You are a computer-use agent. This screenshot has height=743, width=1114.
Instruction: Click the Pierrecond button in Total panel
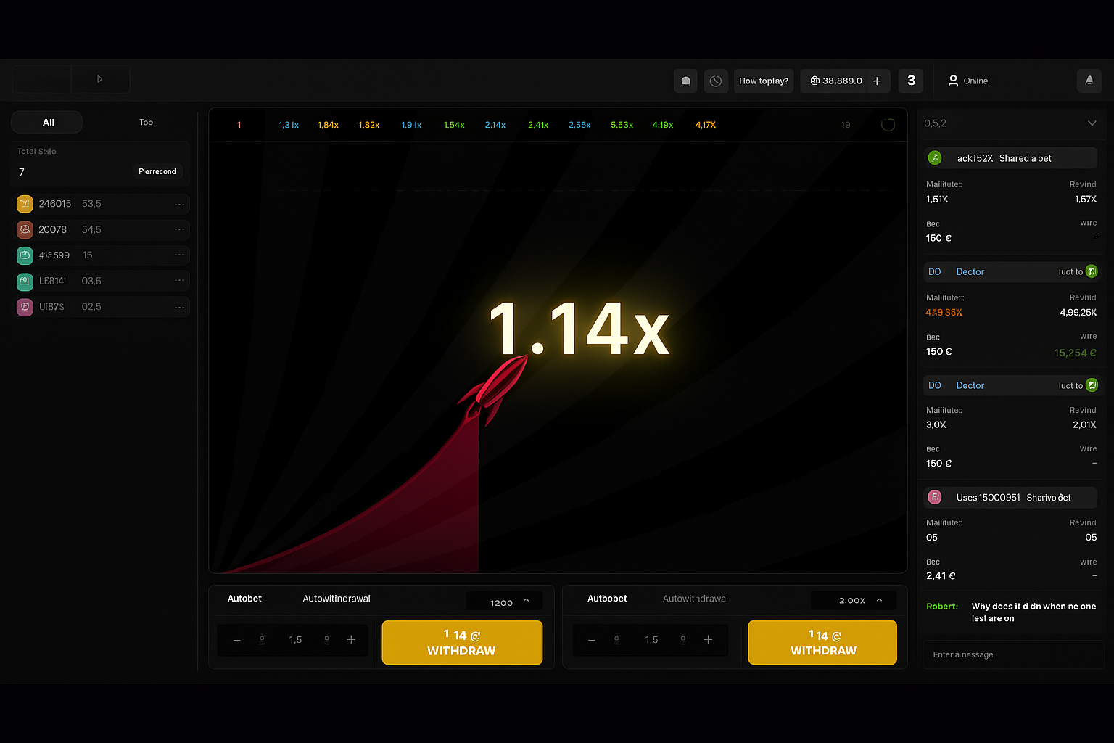point(157,171)
